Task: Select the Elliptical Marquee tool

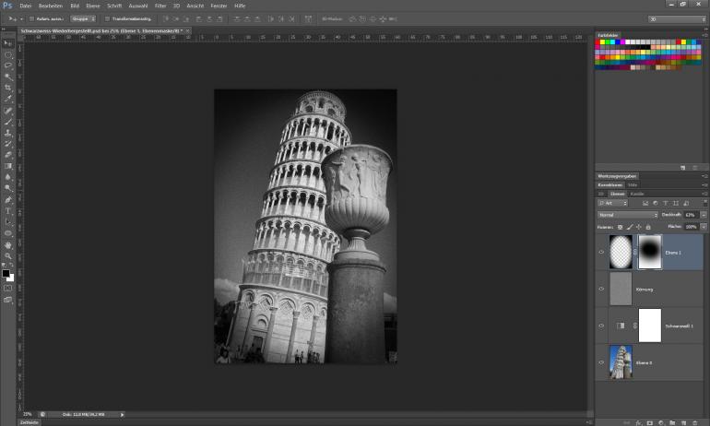Action: (7, 54)
